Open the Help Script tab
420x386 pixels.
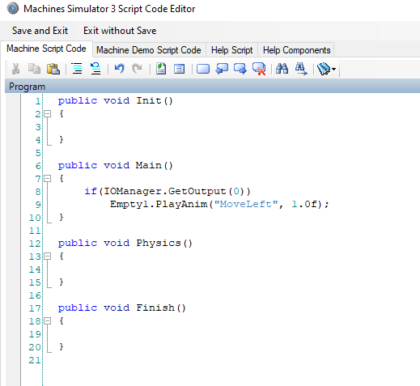coord(231,50)
